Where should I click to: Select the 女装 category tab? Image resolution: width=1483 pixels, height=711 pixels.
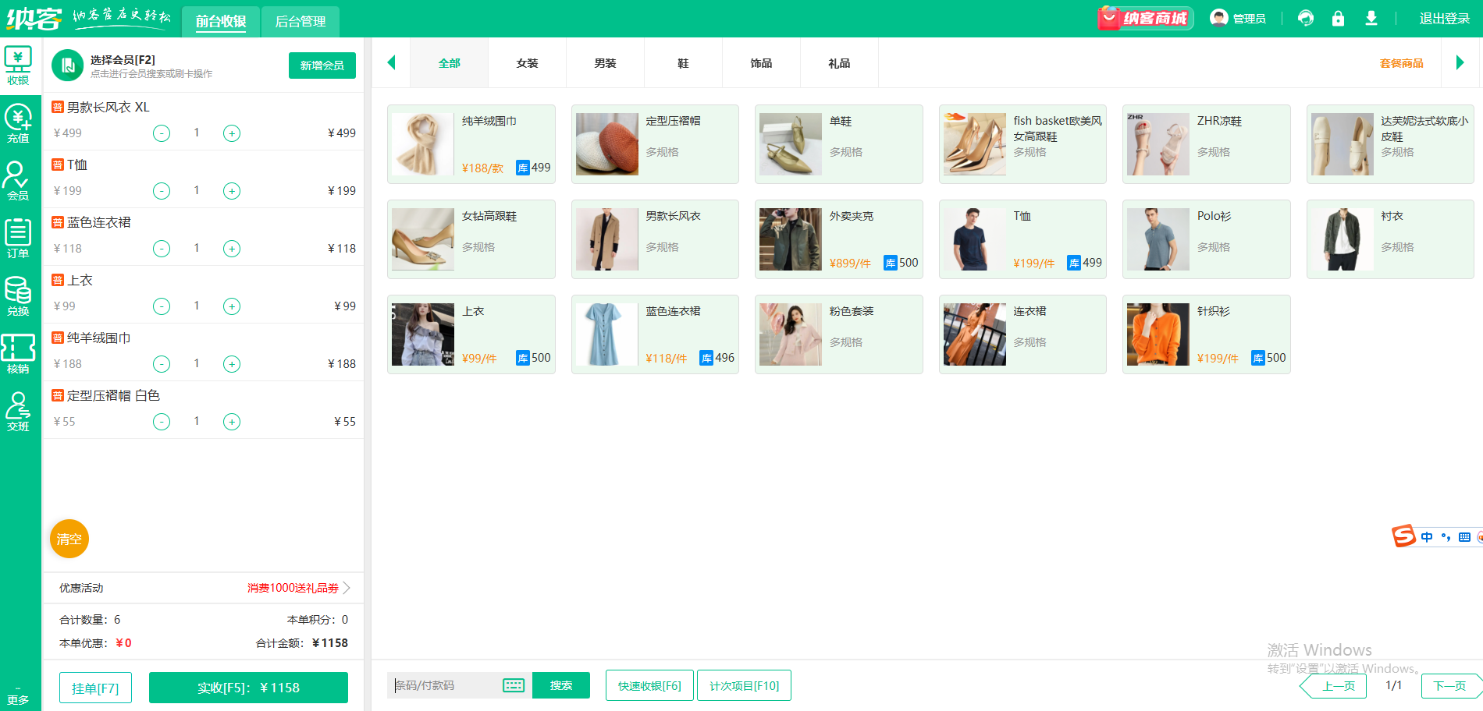coord(527,63)
